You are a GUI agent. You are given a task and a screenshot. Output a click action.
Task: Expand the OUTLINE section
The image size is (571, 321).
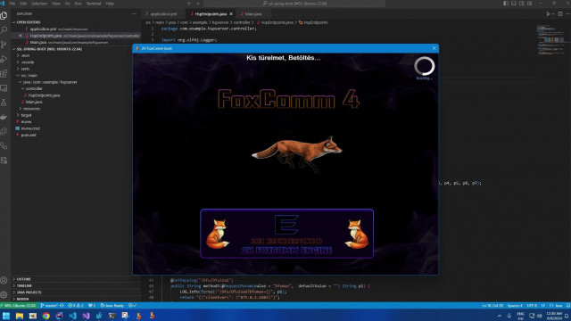coord(24,279)
